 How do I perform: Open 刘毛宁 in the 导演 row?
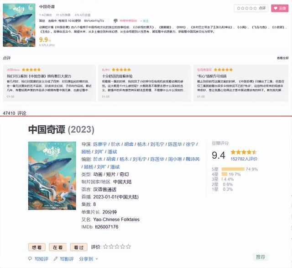pos(157,144)
